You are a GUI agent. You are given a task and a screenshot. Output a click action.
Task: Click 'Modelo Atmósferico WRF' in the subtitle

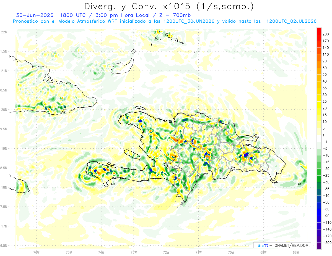pyautogui.click(x=86, y=21)
